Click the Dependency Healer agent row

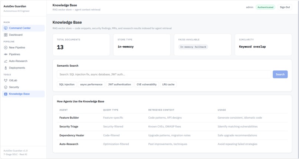coord(172,135)
